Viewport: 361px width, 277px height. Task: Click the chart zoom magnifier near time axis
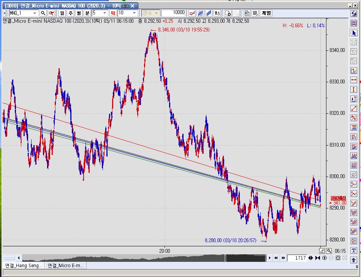(329, 251)
